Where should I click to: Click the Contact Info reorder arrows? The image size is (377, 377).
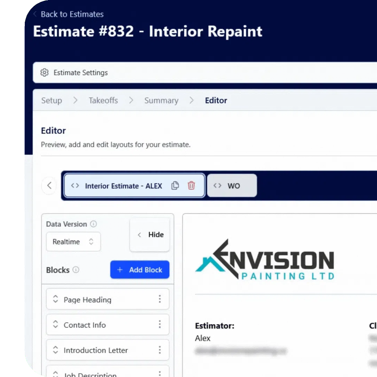point(56,324)
